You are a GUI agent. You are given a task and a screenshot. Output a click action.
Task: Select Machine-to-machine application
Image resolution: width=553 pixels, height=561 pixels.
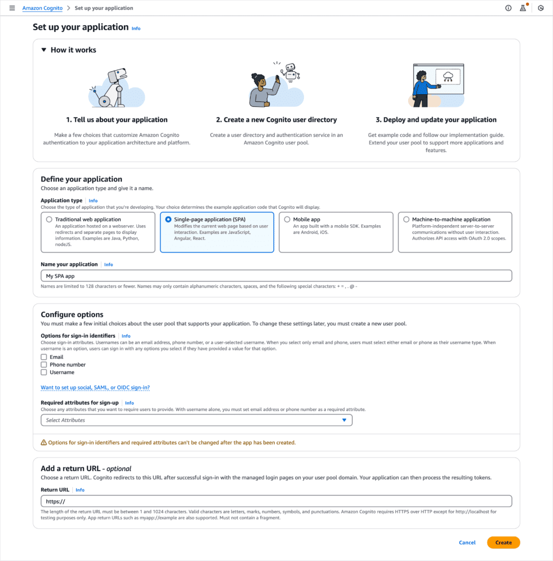407,219
